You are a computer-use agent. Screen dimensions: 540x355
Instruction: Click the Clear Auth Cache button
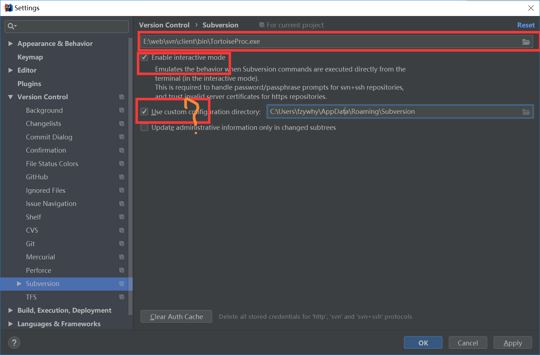click(176, 317)
